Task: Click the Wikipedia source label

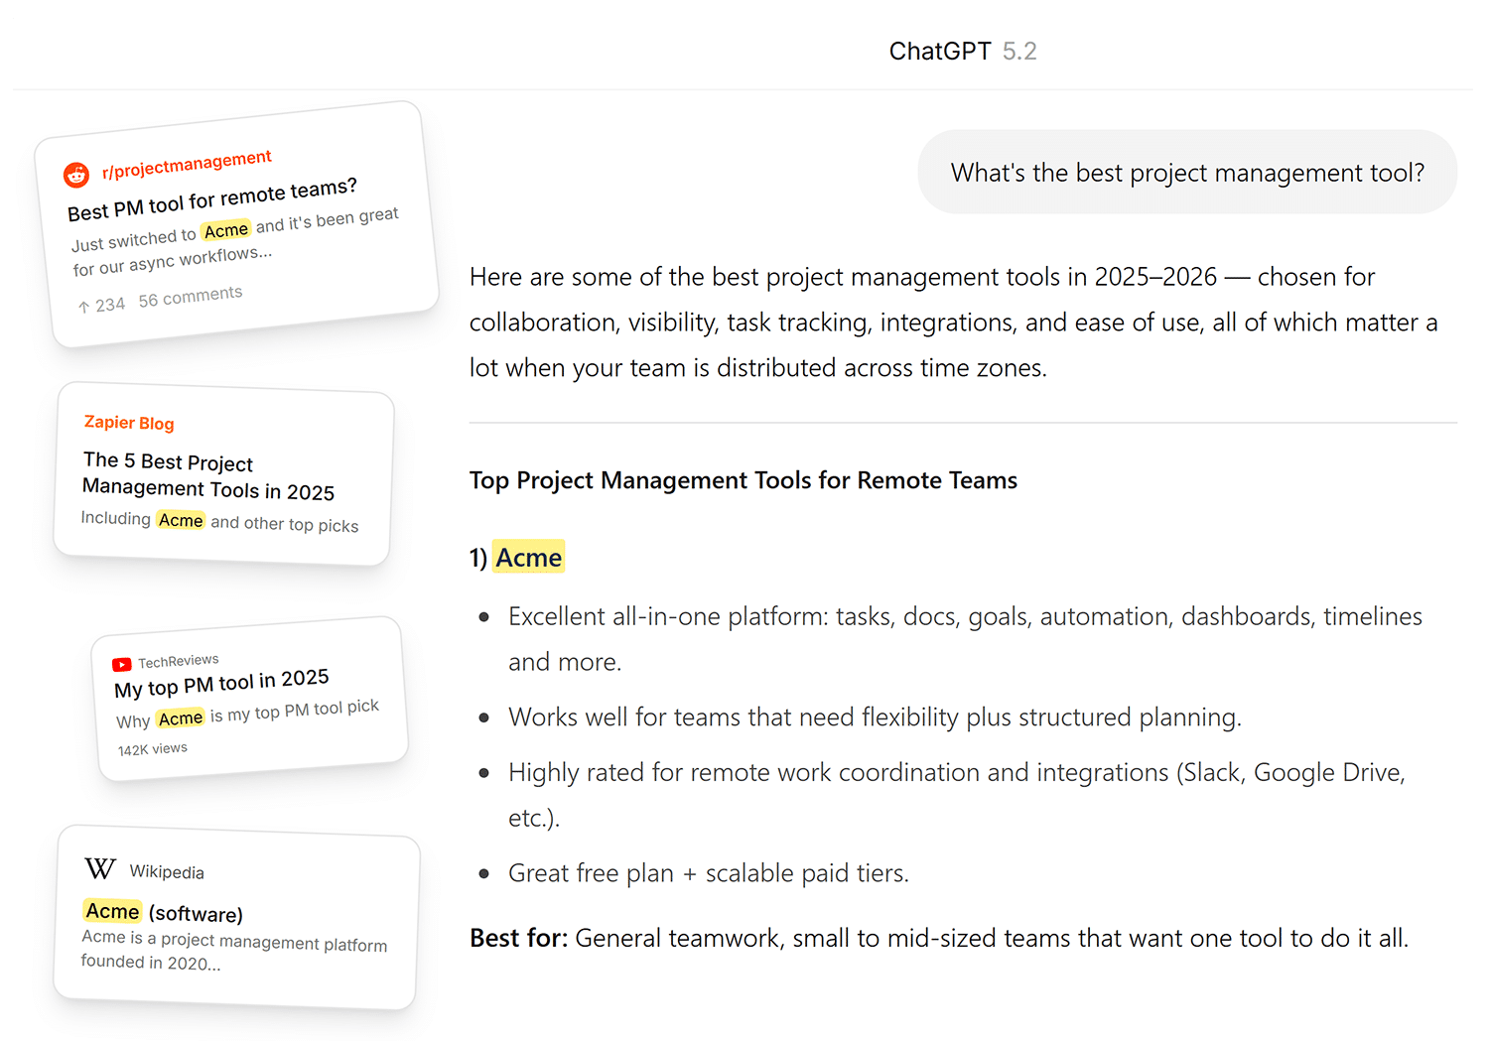Action: pyautogui.click(x=167, y=872)
